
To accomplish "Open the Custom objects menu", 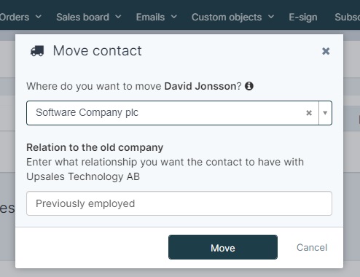I will pyautogui.click(x=227, y=17).
